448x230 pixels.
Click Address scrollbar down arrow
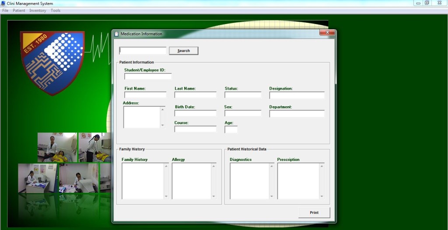pyautogui.click(x=163, y=125)
